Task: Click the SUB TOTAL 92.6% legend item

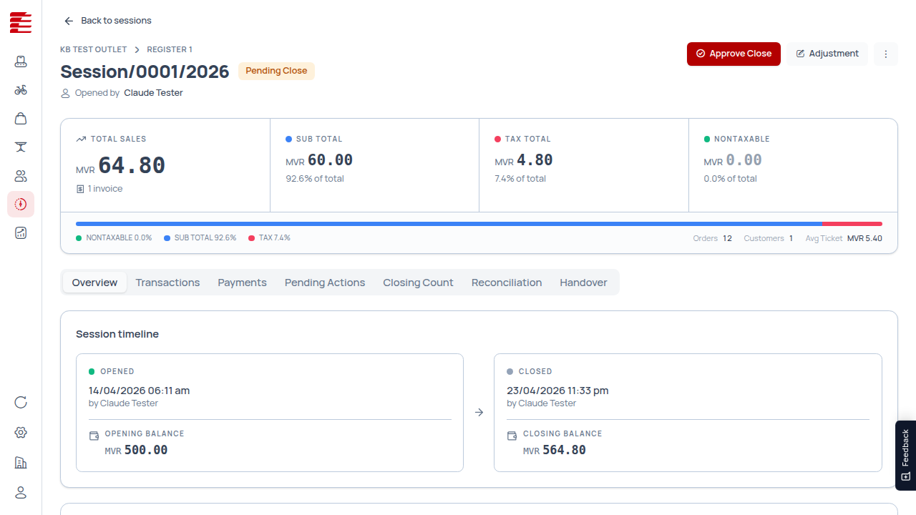Action: coord(200,238)
